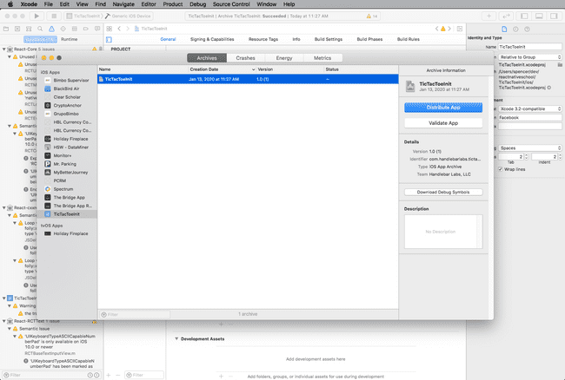Open the Spaces indent type dropdown
Viewport: 565px width, 380px height.
[x=530, y=148]
